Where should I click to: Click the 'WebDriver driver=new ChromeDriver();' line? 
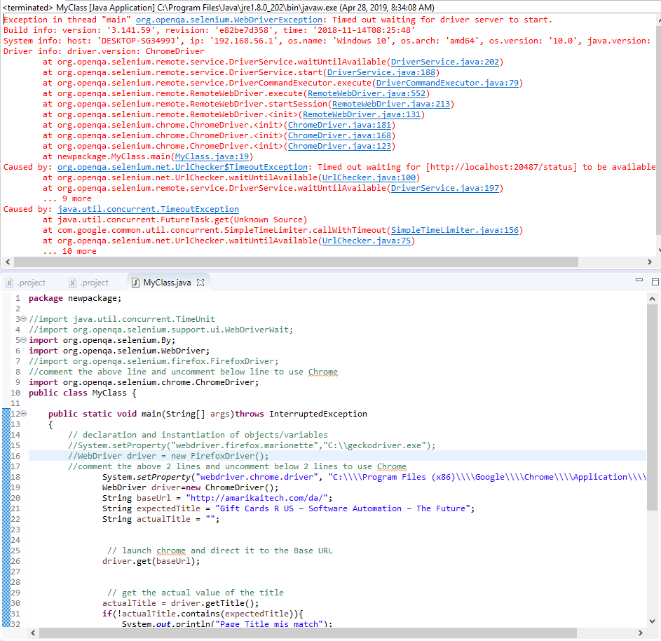[190, 487]
